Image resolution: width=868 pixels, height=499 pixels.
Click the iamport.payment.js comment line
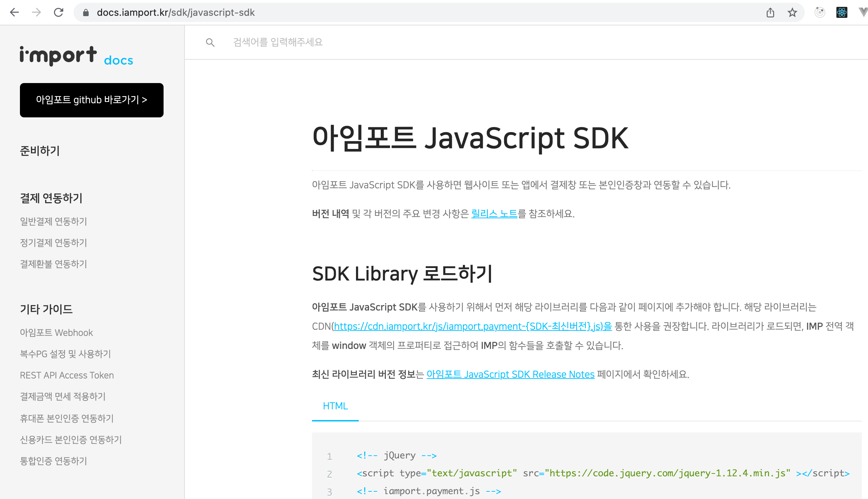point(429,491)
